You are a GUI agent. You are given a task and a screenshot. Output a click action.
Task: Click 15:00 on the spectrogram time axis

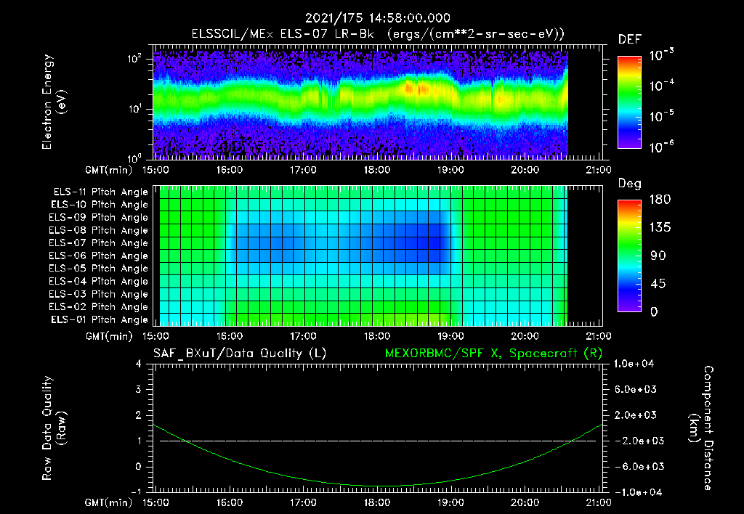click(x=155, y=170)
